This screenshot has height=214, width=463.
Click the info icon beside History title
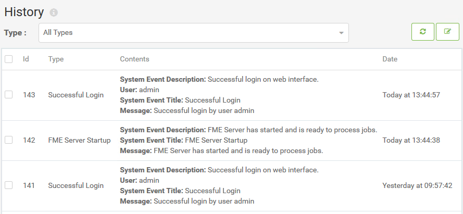pos(54,12)
